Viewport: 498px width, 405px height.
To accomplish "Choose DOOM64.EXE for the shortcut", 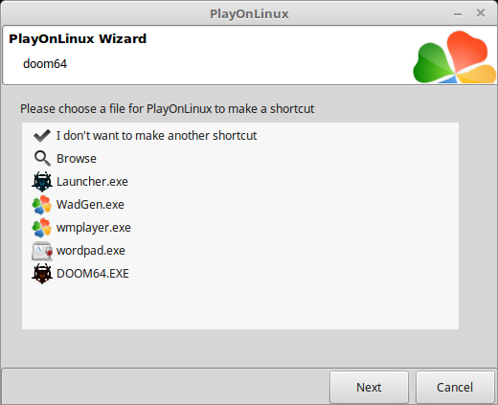I will point(93,274).
